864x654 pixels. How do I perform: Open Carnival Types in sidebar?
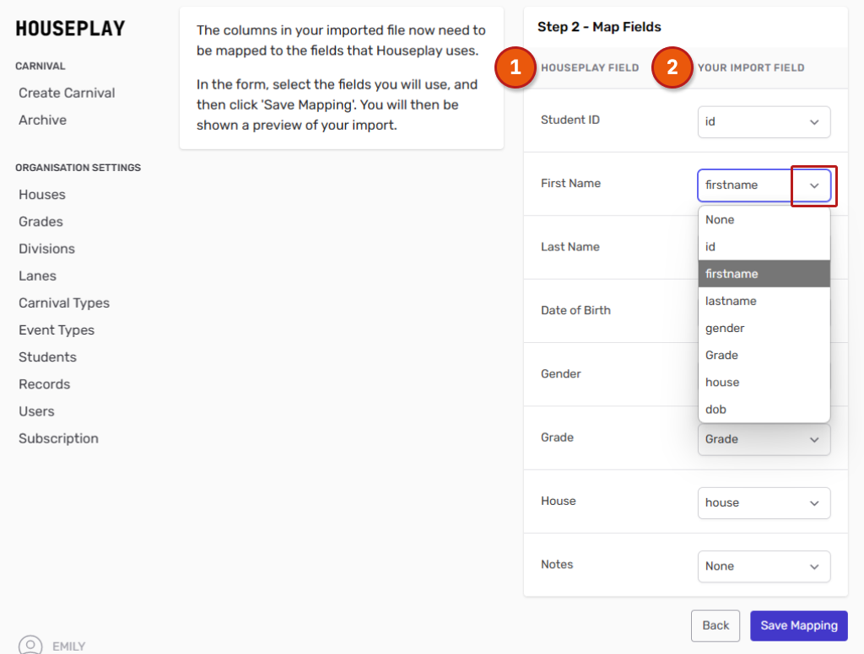click(x=64, y=303)
